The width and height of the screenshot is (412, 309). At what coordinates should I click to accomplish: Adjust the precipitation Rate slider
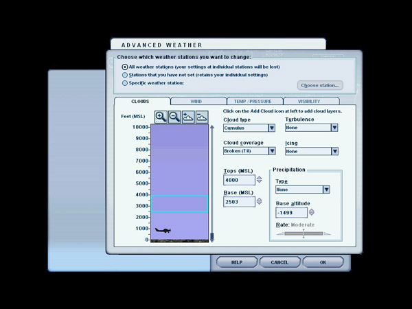point(303,234)
